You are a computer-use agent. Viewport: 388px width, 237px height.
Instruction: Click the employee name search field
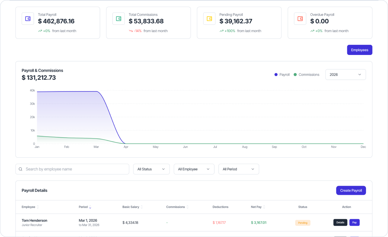pyautogui.click(x=72, y=169)
